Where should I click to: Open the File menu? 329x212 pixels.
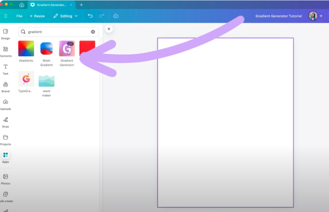(x=19, y=16)
